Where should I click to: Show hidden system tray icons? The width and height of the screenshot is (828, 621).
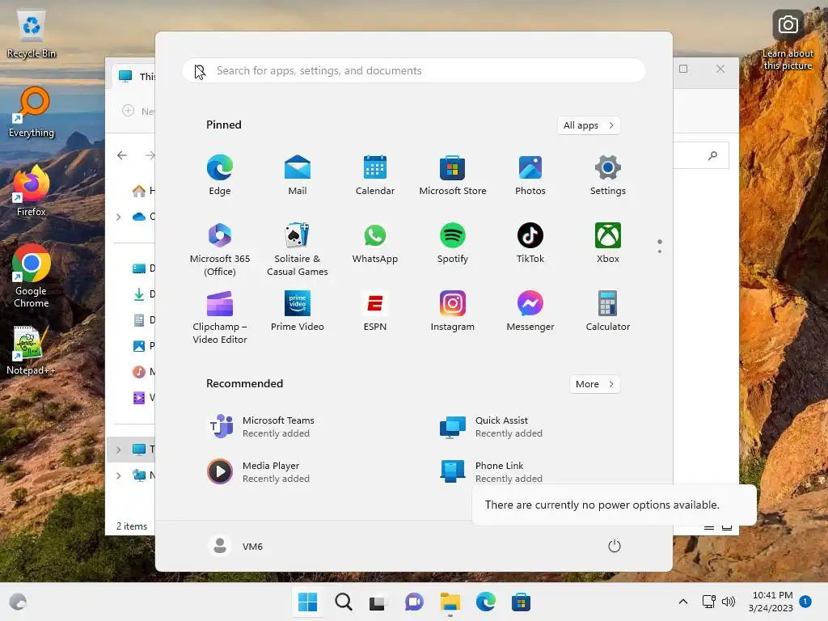pos(682,602)
